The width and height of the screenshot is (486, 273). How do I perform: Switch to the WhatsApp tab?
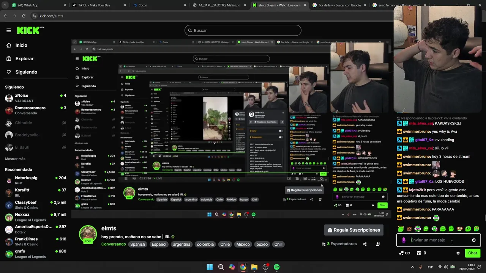[x=38, y=5]
